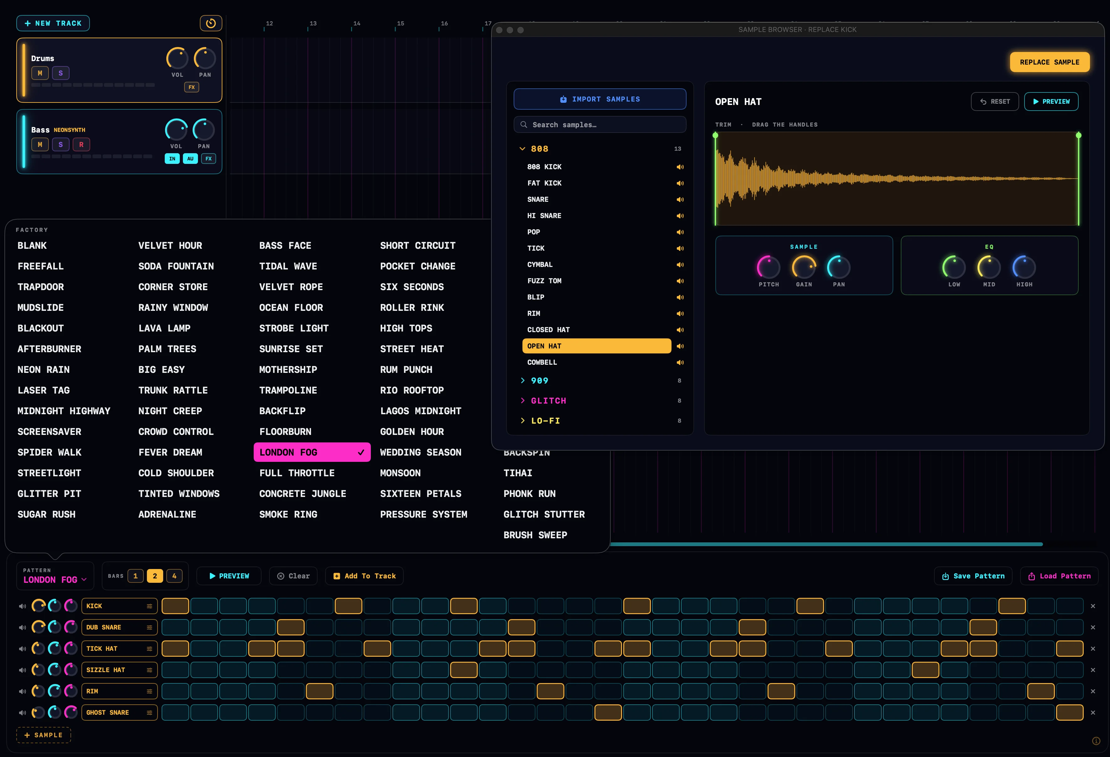Click the EQ HIGH knob

pyautogui.click(x=1024, y=267)
